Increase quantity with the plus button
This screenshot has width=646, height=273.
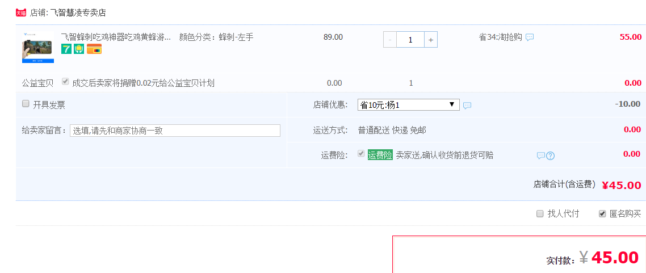point(430,40)
